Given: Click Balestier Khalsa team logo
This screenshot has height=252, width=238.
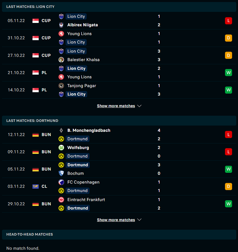Looking at the screenshot, I should (61, 60).
